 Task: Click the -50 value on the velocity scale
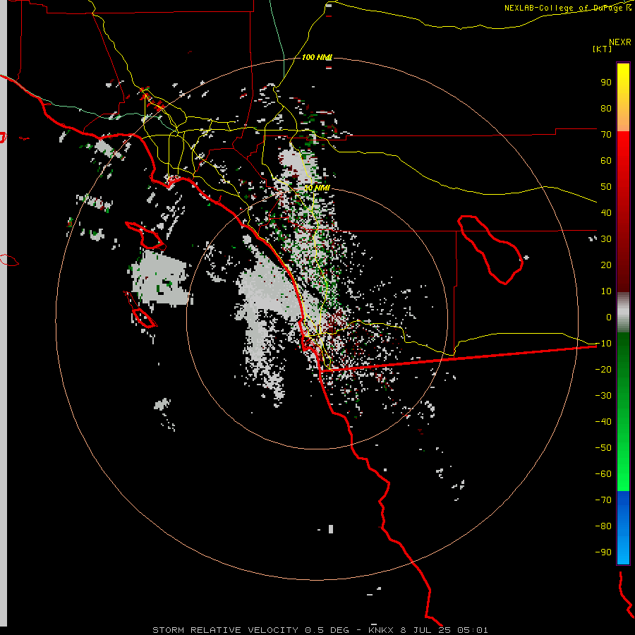(603, 448)
